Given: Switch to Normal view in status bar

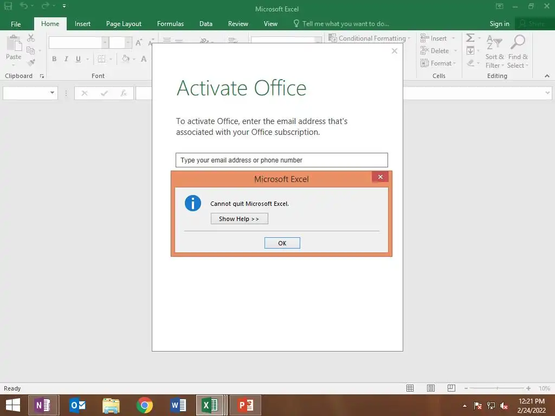Looking at the screenshot, I should [x=410, y=388].
